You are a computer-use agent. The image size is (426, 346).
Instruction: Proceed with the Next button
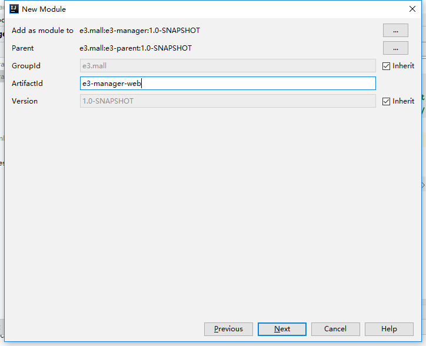[282, 329]
